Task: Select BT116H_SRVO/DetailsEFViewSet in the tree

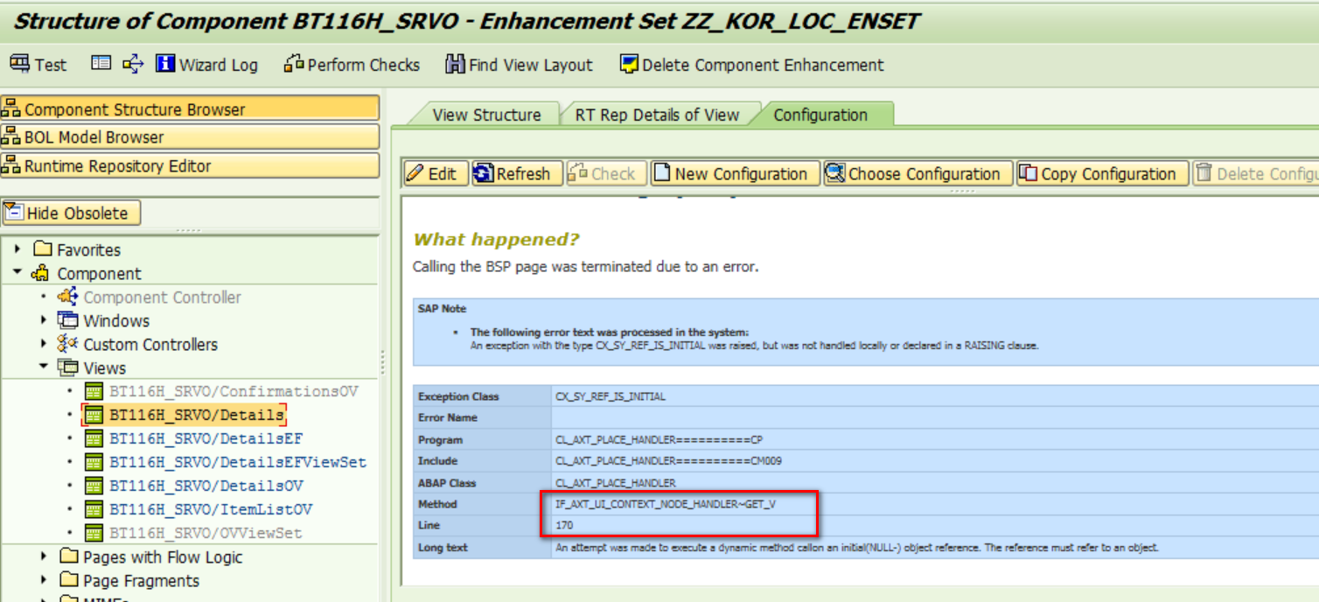Action: (x=238, y=462)
